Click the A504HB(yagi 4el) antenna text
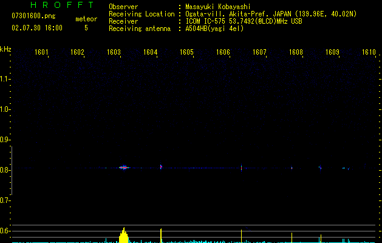The width and height of the screenshot is (382, 243). tap(214, 29)
